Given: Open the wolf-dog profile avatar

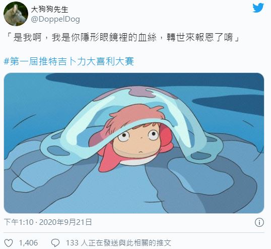Looking at the screenshot, I should click(x=16, y=14).
